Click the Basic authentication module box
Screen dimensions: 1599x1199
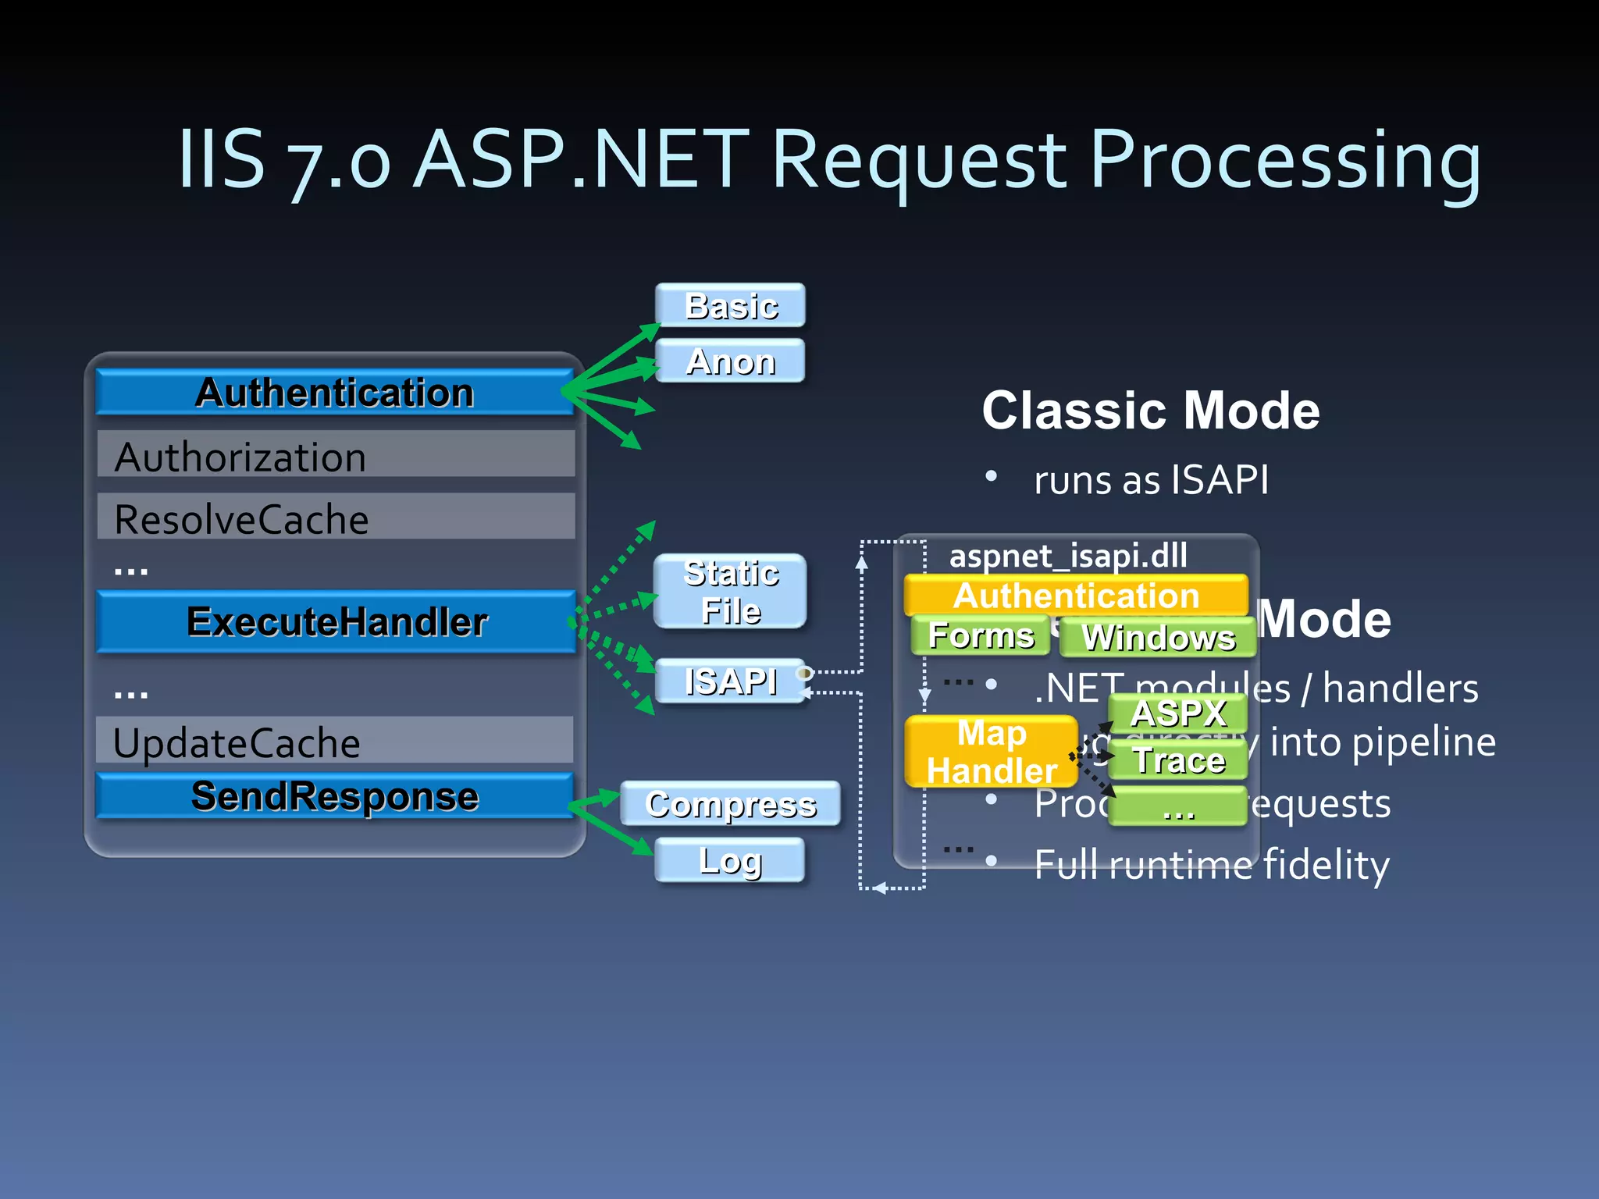[730, 305]
